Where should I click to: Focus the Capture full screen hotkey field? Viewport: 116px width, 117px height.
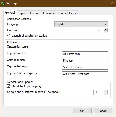click(x=85, y=47)
